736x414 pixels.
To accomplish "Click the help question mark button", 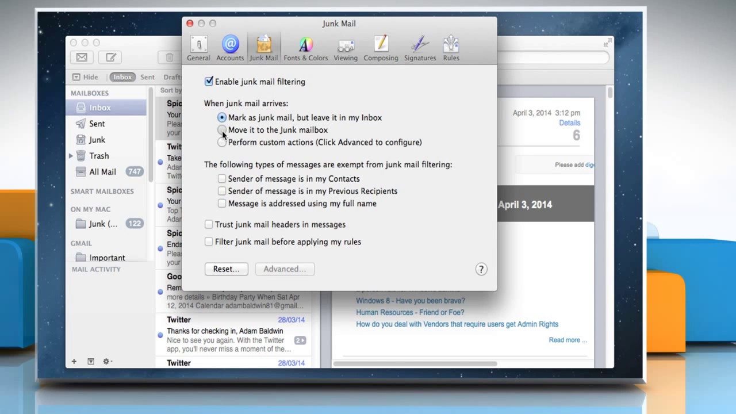I will [x=481, y=269].
